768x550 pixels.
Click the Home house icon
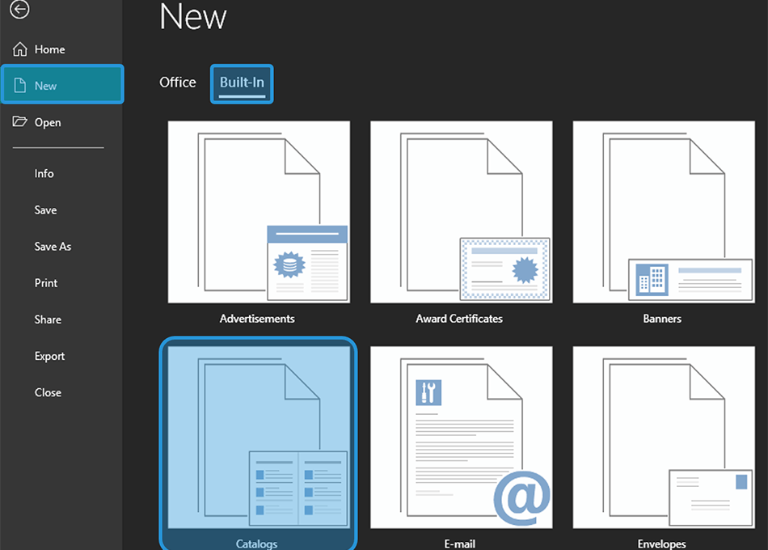click(19, 49)
